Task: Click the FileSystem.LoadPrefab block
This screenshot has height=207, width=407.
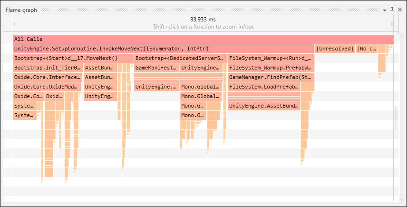Action: 264,87
